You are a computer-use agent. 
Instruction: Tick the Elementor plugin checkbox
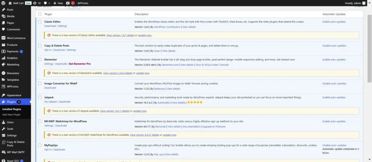coord(40,60)
